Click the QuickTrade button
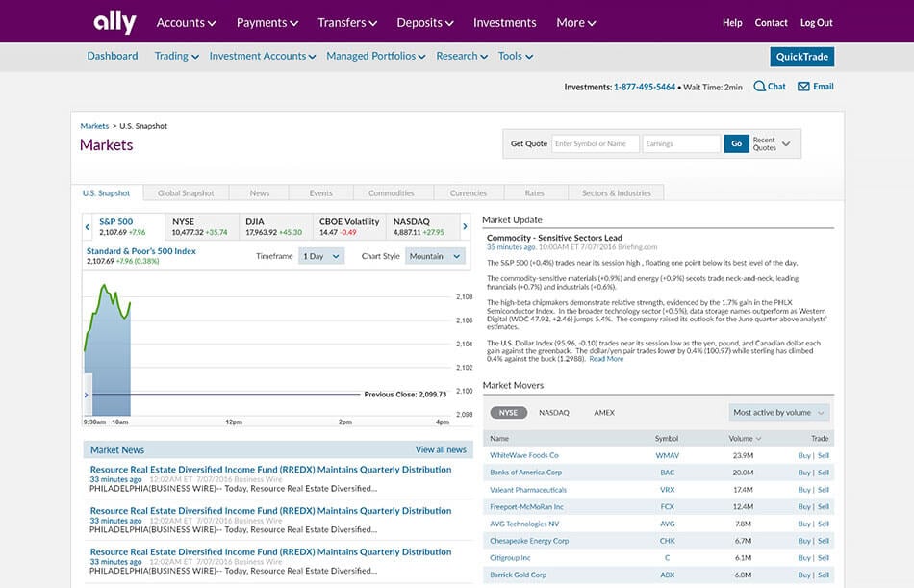The image size is (914, 588). click(802, 57)
